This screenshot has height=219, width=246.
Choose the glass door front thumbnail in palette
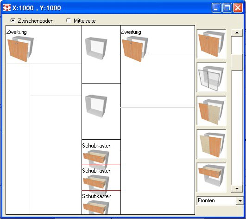(x=211, y=77)
